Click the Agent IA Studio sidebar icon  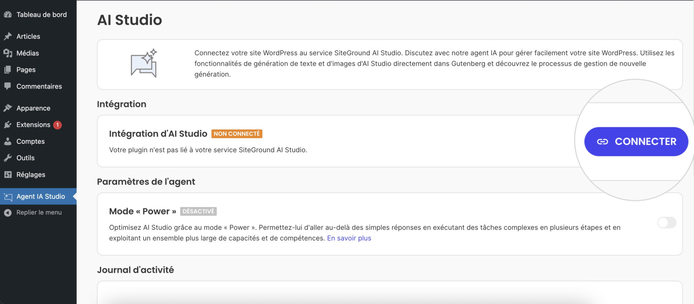point(8,196)
